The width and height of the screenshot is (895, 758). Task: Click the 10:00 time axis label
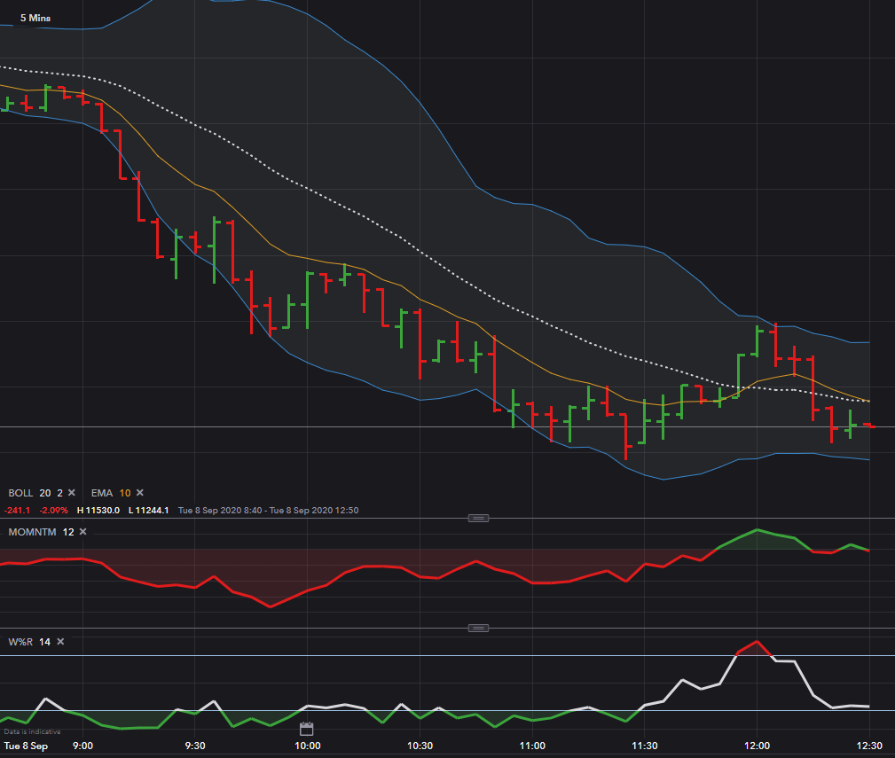[x=307, y=746]
